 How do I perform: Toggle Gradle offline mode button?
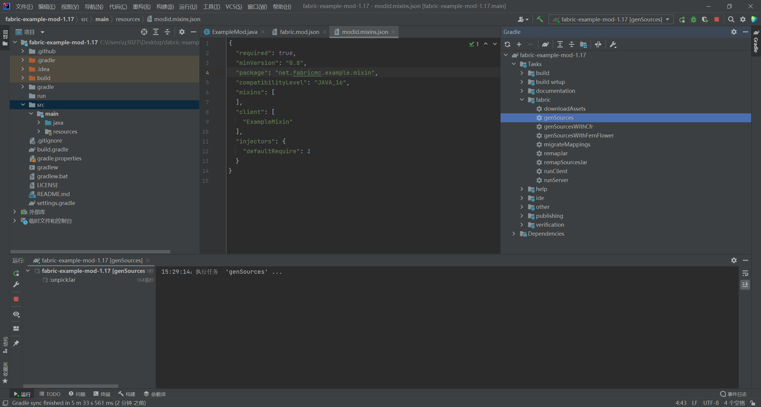pos(598,44)
